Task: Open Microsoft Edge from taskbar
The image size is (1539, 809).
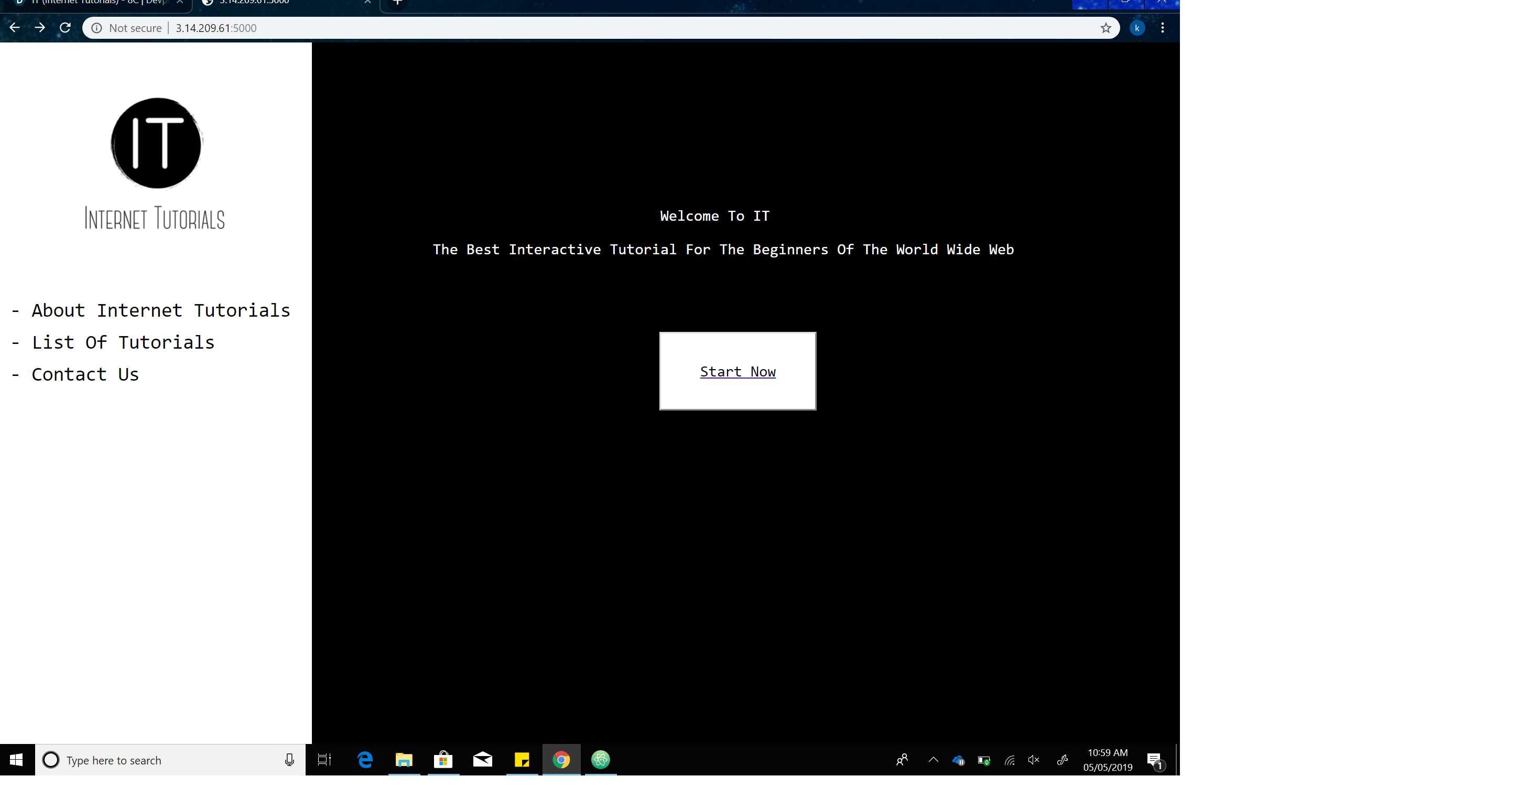Action: [365, 760]
